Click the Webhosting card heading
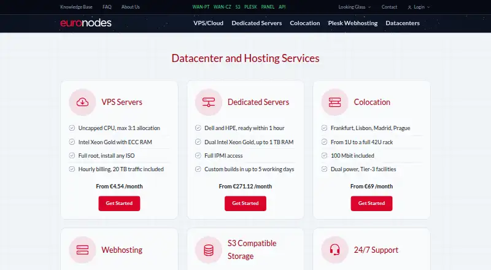The width and height of the screenshot is (491, 270). [122, 250]
